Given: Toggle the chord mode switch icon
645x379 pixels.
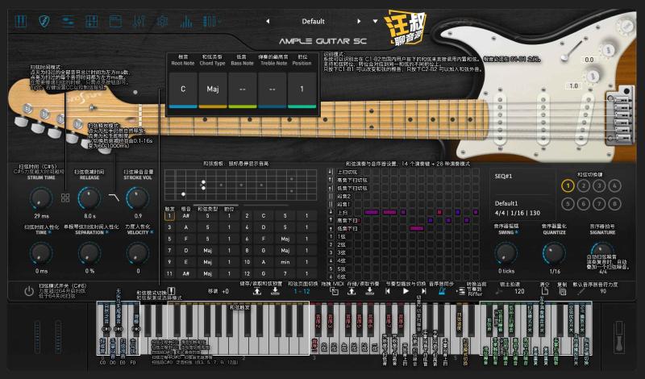Looking at the screenshot, I should coord(172,291).
